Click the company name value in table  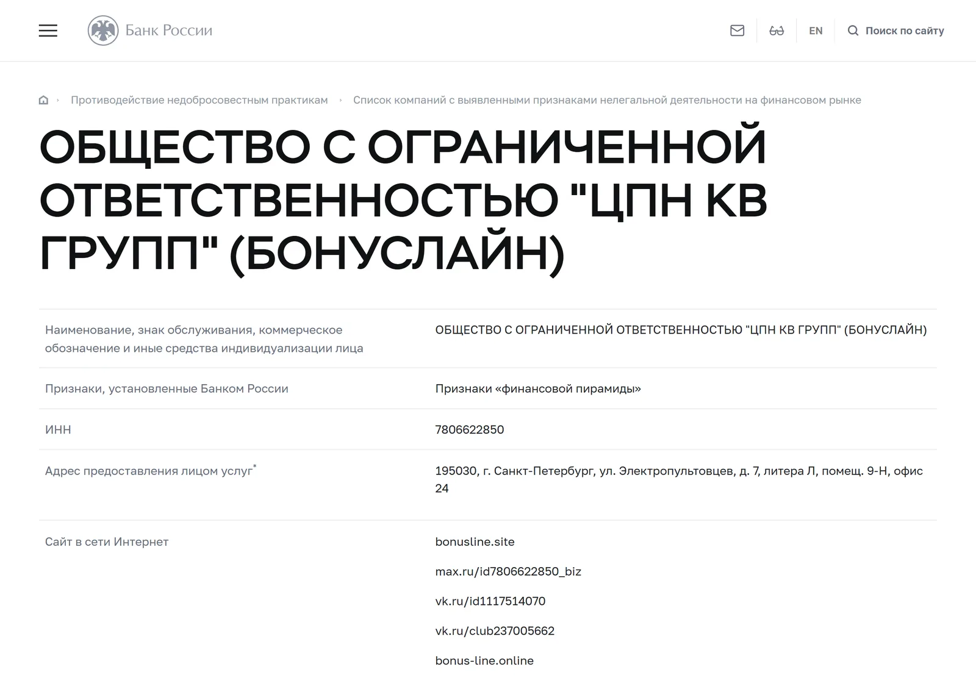click(681, 330)
